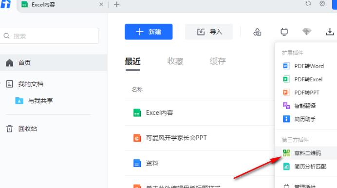Click the blue 新建 button

tap(149, 32)
